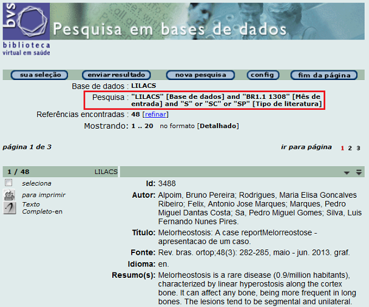Click the 'Referências encontradas' count 48
The height and width of the screenshot is (307, 369).
tap(135, 114)
